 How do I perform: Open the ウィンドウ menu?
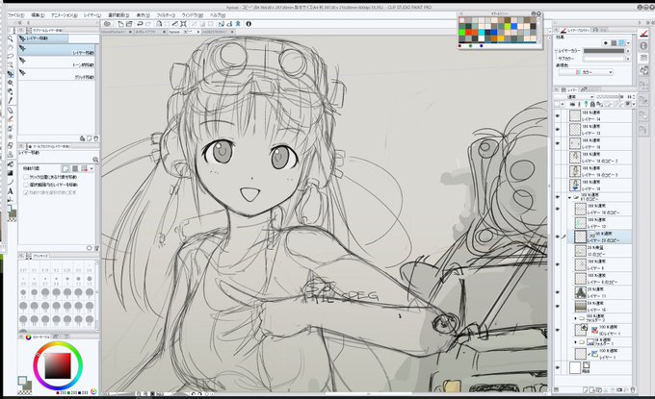pos(192,15)
